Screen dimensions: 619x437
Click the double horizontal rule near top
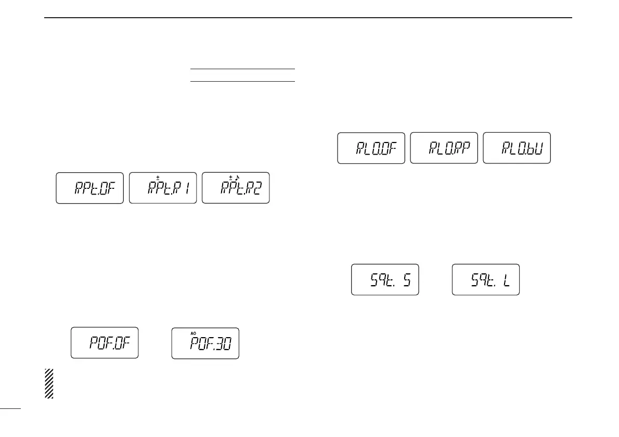click(x=242, y=75)
